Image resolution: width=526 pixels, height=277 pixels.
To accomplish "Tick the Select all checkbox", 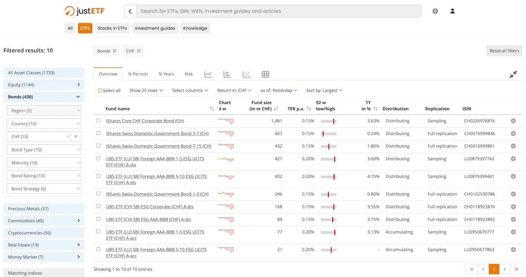I will 100,91.
